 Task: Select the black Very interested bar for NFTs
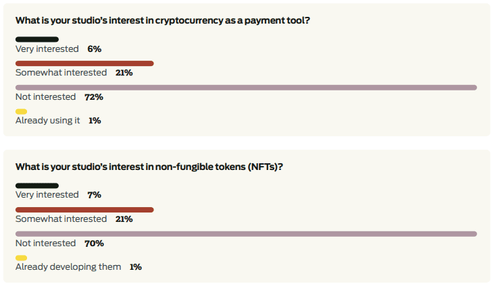pyautogui.click(x=37, y=185)
